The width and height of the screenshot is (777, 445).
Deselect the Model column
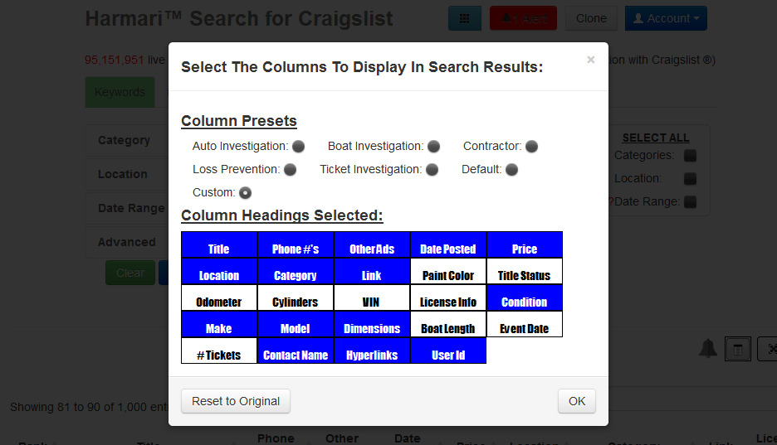pyautogui.click(x=296, y=325)
